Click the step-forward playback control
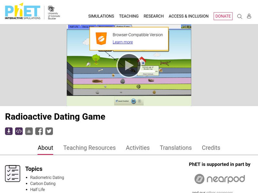This screenshot has height=193, width=258. pyautogui.click(x=140, y=101)
